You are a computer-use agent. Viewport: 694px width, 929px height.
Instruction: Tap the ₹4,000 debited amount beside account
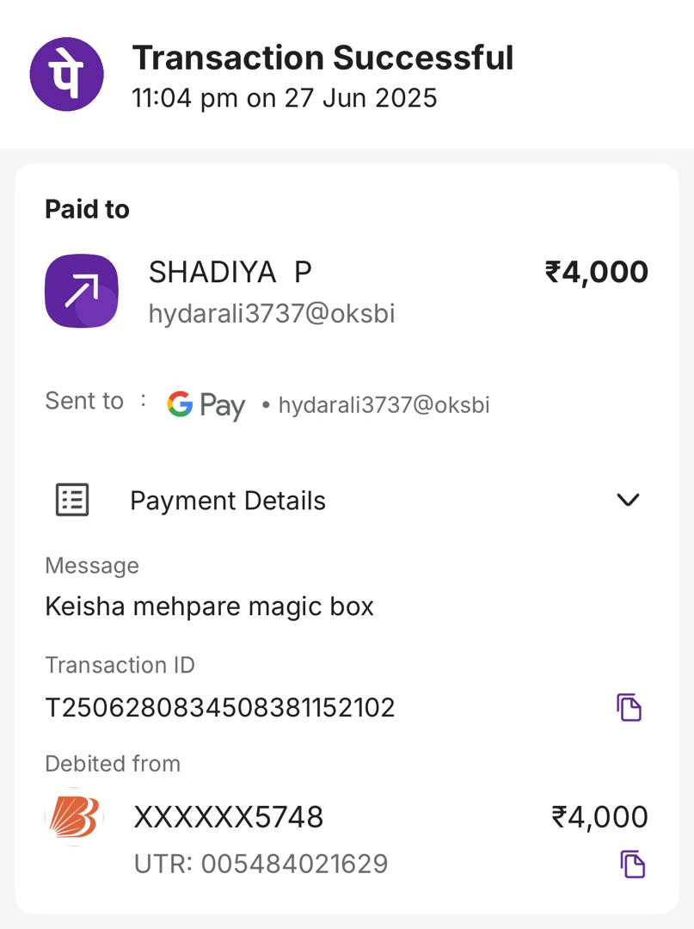(600, 816)
